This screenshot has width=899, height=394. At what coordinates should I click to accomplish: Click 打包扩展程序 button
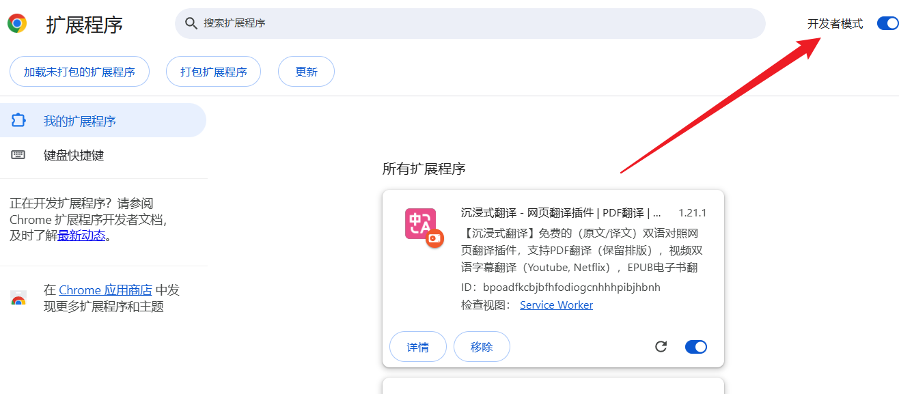pyautogui.click(x=214, y=72)
